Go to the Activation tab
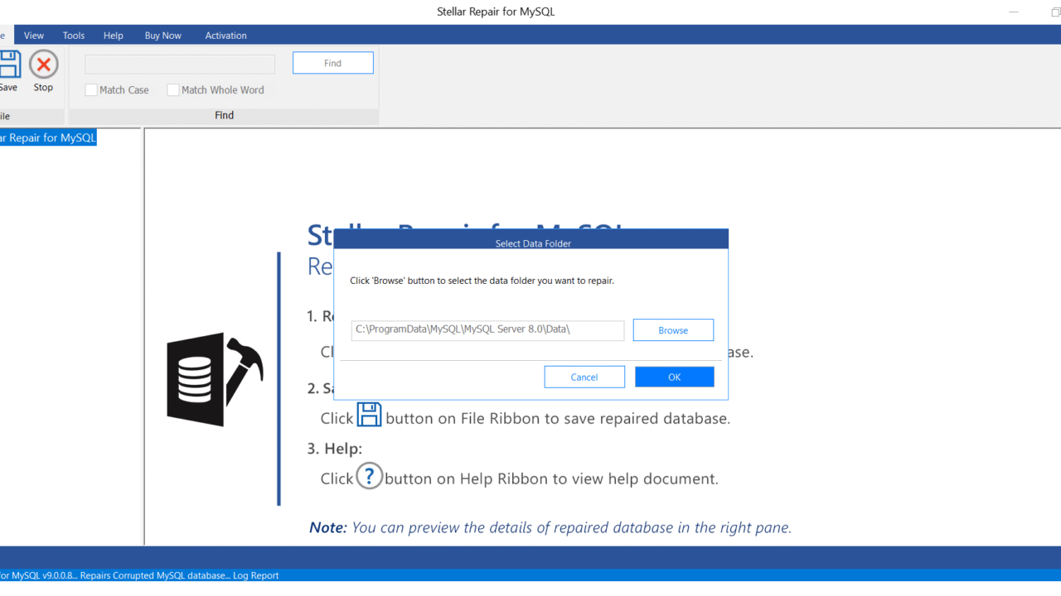The image size is (1061, 596). tap(225, 36)
